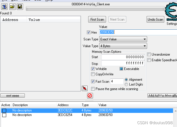Click the Fast Scan alignment value field
Viewport: 177px width, 127px height.
[x=117, y=81]
